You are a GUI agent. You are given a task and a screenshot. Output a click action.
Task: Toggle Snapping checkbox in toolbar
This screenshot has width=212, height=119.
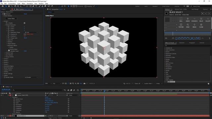click(x=85, y=6)
